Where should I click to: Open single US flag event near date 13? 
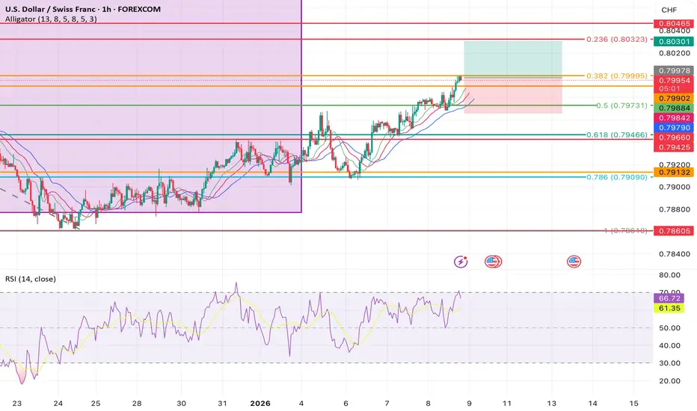(574, 262)
